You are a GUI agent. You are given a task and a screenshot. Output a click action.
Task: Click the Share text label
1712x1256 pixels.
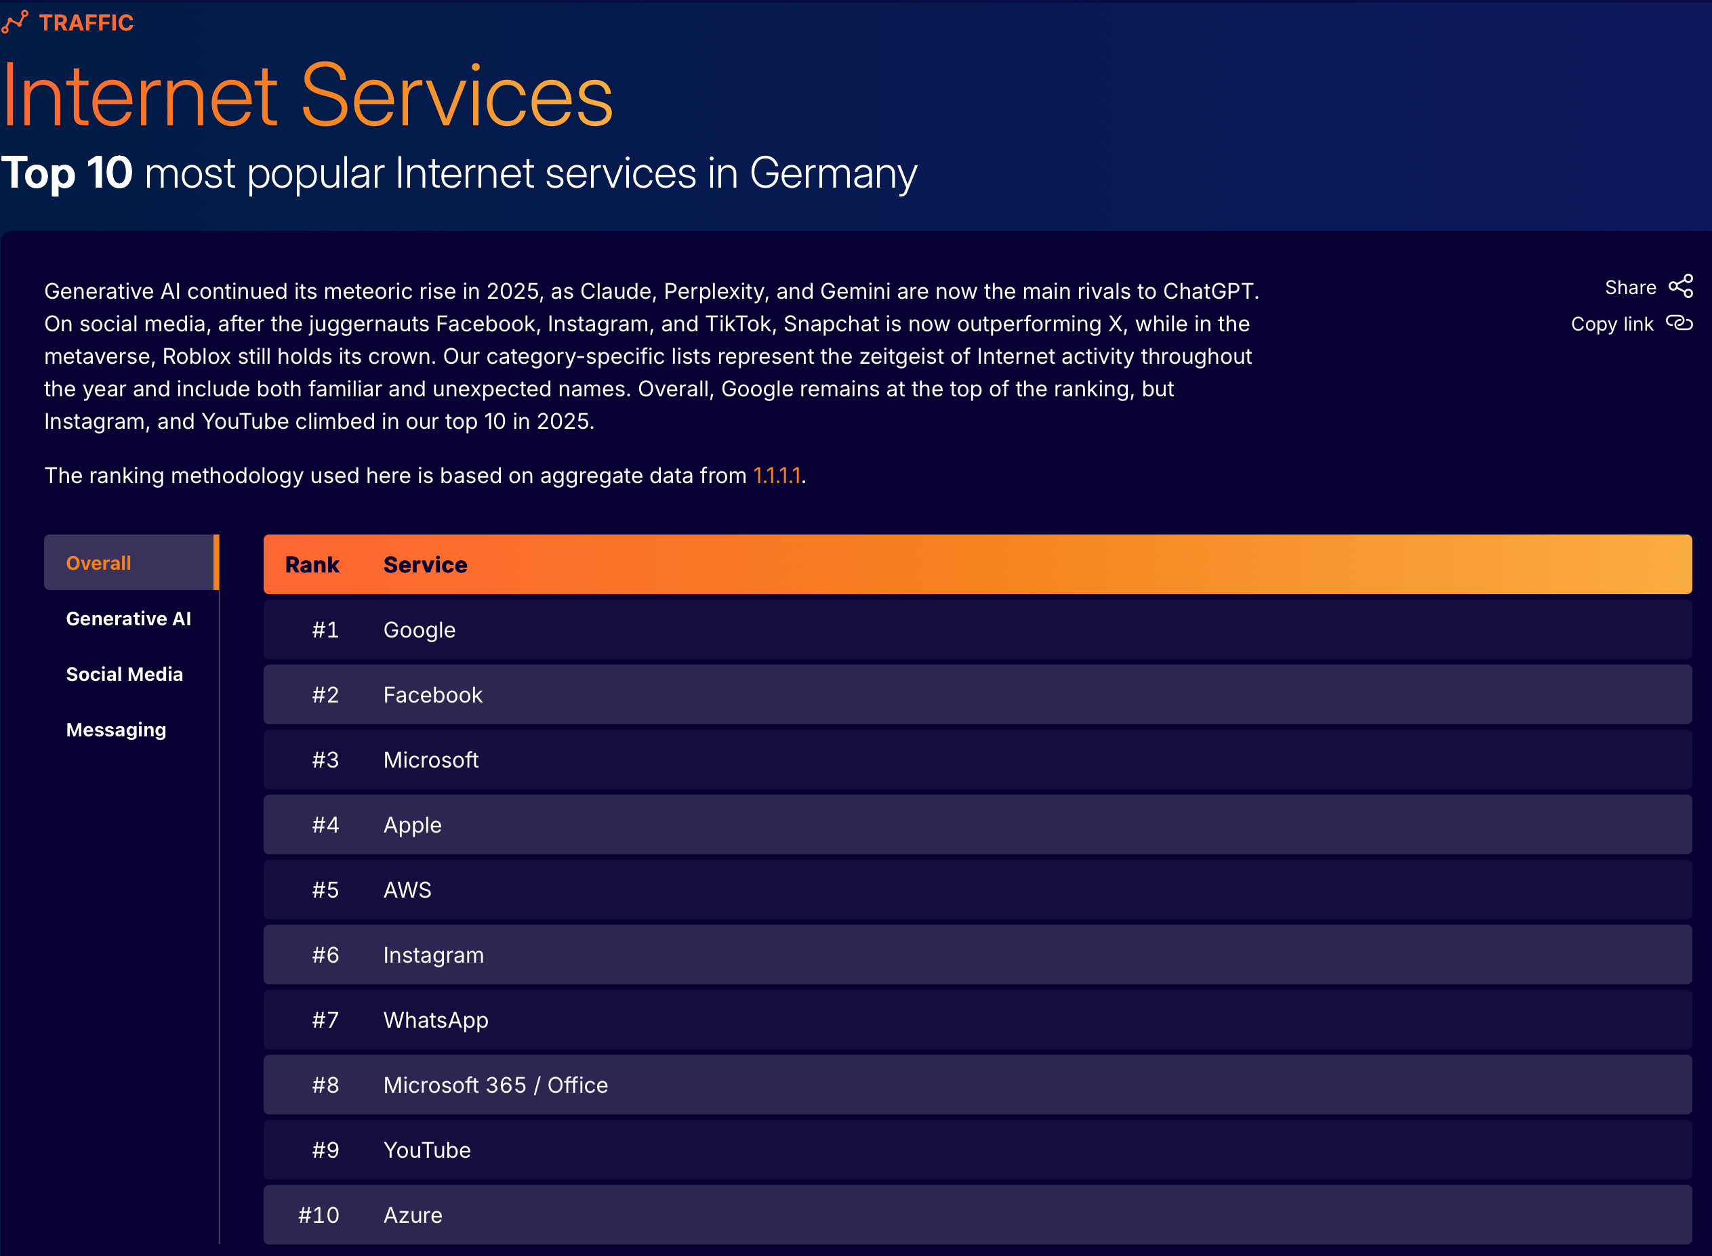click(1629, 287)
